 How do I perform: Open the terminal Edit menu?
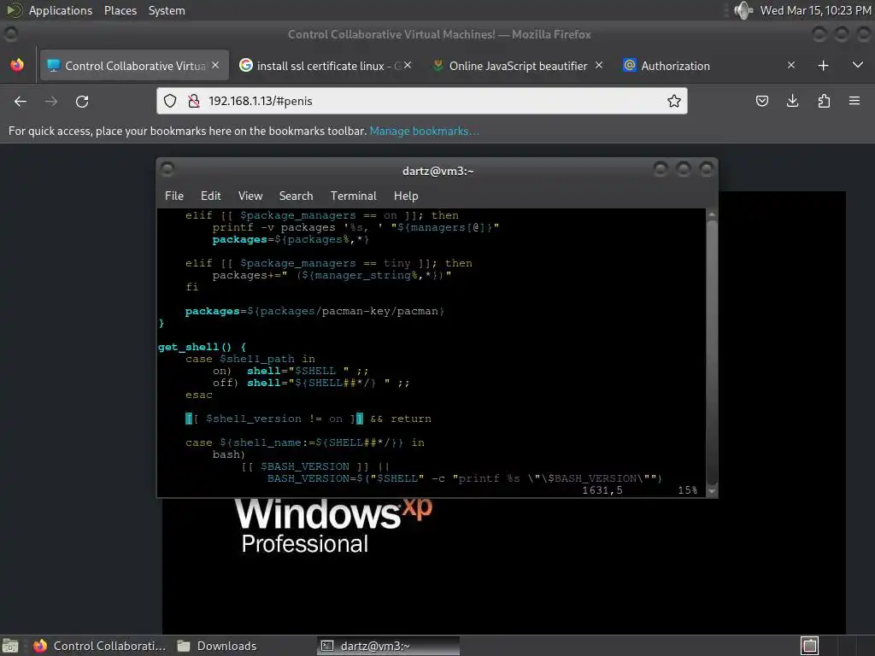[x=210, y=196]
